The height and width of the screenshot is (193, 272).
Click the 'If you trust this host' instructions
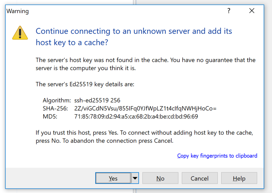pos(144,137)
